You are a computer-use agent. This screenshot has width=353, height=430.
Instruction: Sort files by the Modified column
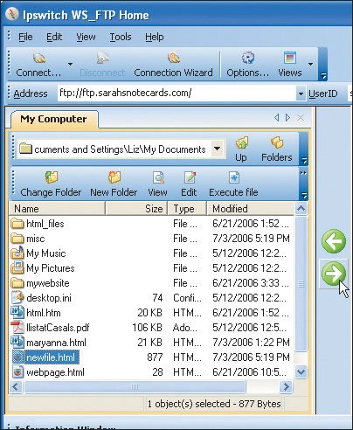tap(250, 209)
